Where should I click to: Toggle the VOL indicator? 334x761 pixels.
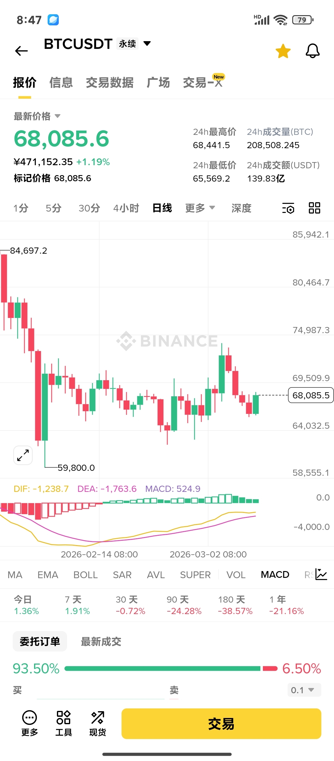point(236,575)
